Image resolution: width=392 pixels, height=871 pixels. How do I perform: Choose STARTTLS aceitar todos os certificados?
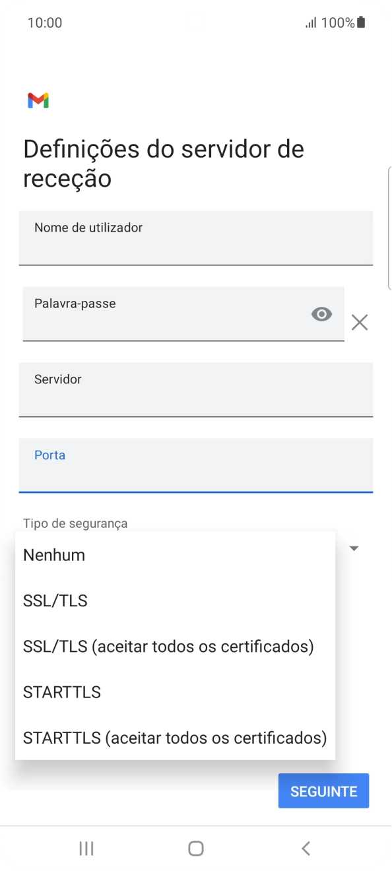(175, 738)
